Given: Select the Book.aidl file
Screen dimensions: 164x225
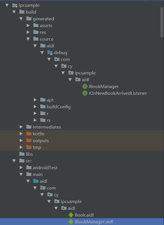Looking at the screenshot, I should point(84,215).
